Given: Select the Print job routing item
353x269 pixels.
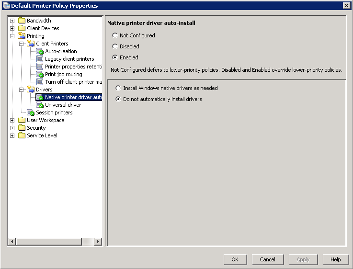Looking at the screenshot, I should coord(64,74).
